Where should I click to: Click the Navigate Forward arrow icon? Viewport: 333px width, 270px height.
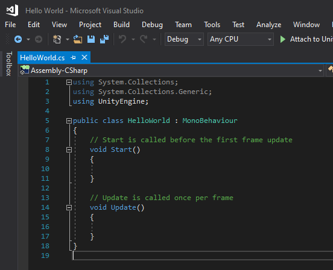[39, 39]
